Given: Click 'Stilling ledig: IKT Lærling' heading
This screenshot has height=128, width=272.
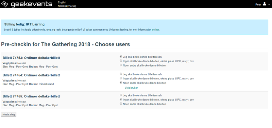Looking at the screenshot, I should [x=24, y=24].
